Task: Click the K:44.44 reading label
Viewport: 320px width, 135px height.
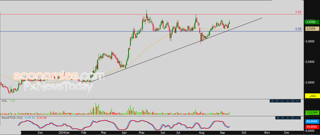Action: 30,118
